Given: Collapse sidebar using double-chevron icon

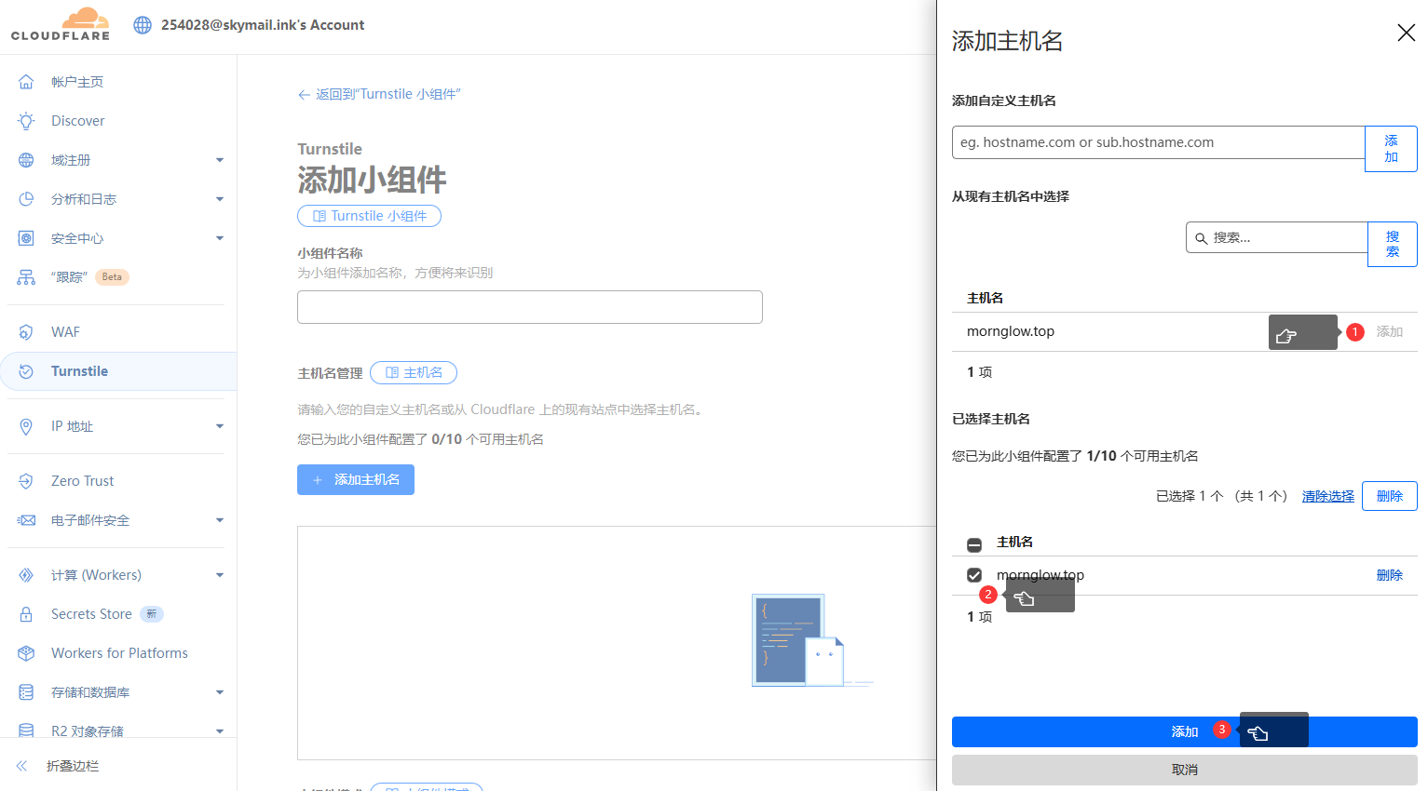Looking at the screenshot, I should [x=22, y=766].
